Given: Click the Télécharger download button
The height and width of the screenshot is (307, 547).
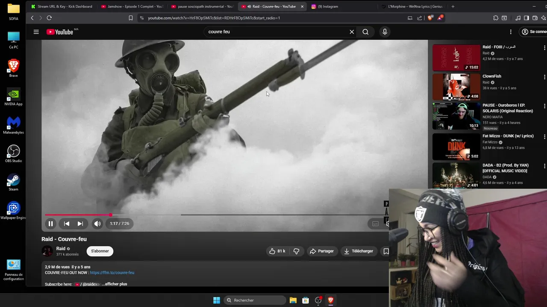Looking at the screenshot, I should pos(359,251).
